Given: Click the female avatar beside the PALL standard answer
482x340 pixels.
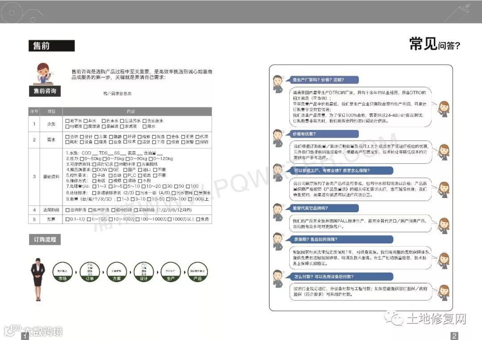Looking at the screenshot, I should (444, 226).
